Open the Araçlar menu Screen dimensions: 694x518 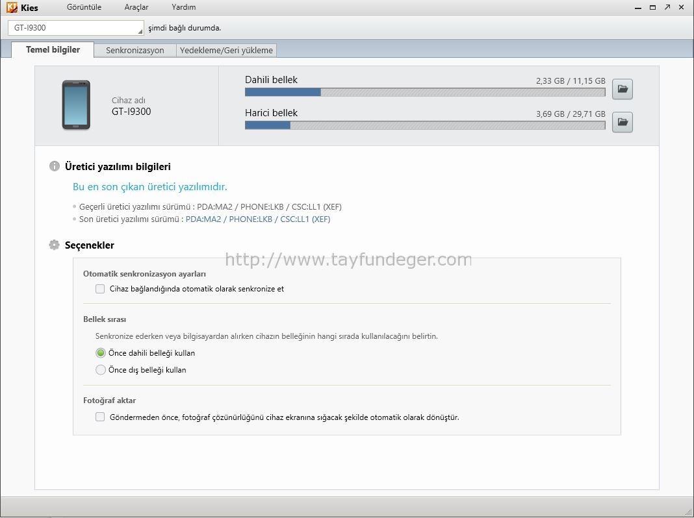point(136,7)
